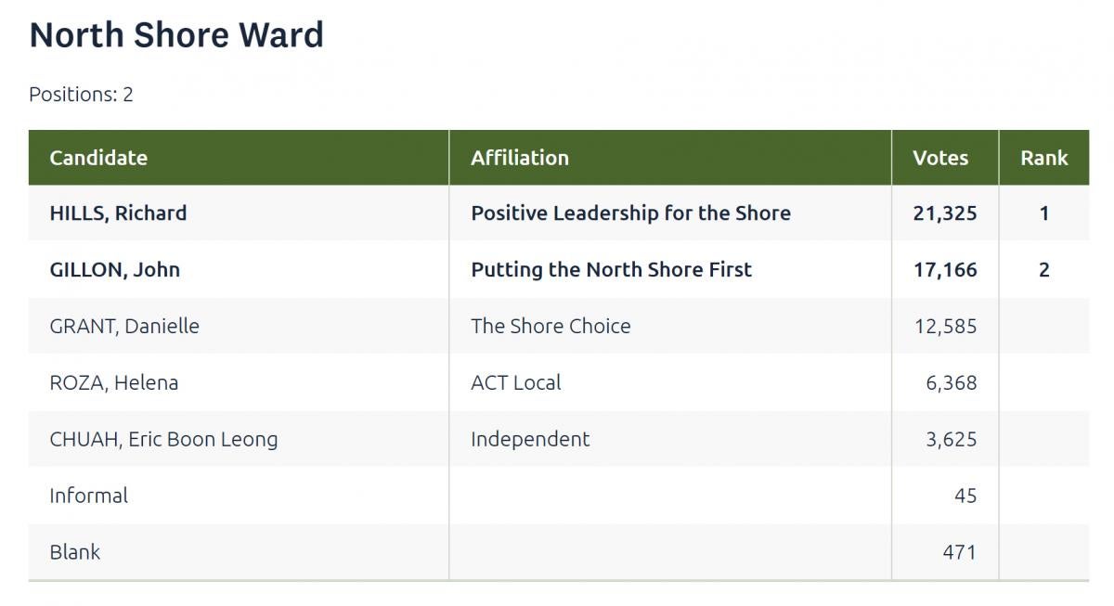Image resolution: width=1114 pixels, height=606 pixels.
Task: Click Putting the North Shore First affiliation
Action: coord(611,270)
